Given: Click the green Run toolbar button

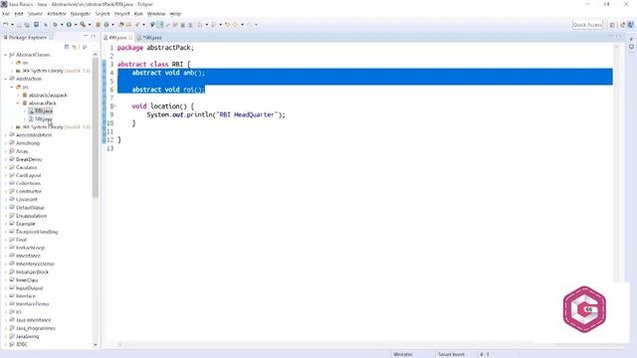Looking at the screenshot, I should [69, 25].
